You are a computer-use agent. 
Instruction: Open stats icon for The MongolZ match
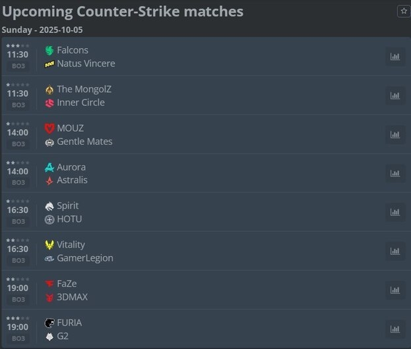(x=395, y=95)
